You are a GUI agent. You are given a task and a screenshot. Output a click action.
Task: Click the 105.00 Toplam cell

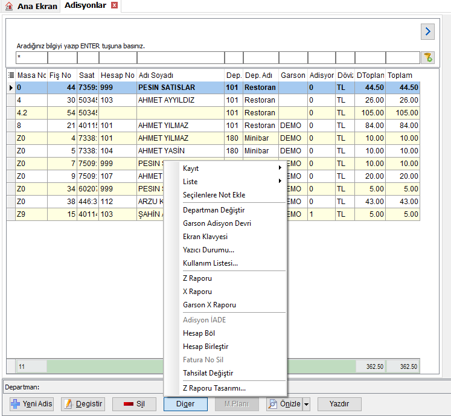tap(403, 113)
